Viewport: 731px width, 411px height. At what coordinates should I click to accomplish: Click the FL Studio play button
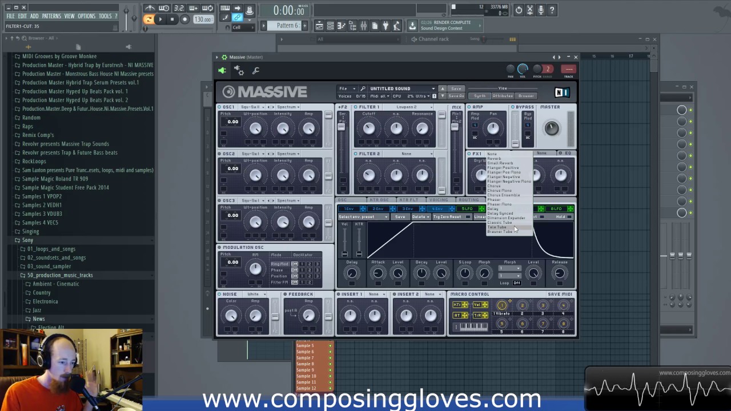(x=160, y=19)
